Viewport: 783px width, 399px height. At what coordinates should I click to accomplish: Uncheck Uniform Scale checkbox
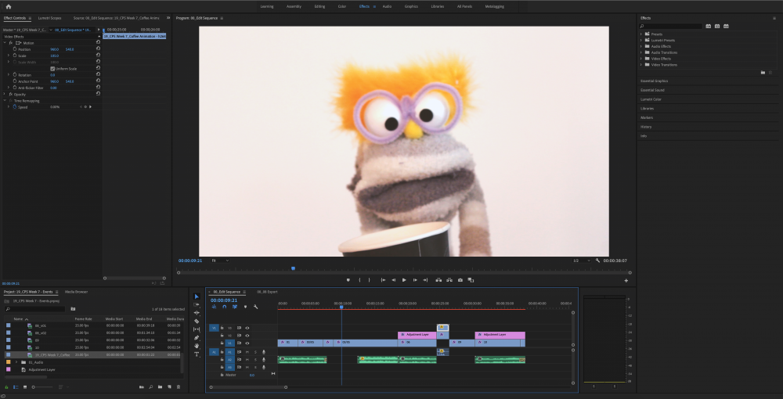[x=52, y=68]
